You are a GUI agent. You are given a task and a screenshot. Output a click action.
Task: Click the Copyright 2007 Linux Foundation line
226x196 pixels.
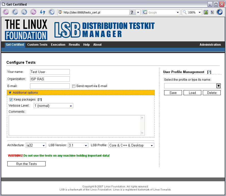click(116, 187)
